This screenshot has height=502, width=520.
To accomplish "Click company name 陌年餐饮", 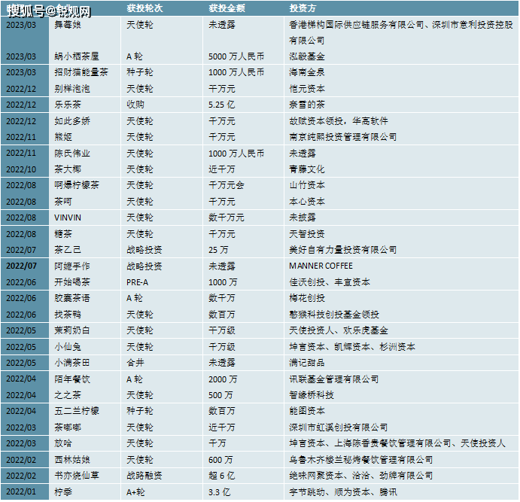I will pos(72,379).
